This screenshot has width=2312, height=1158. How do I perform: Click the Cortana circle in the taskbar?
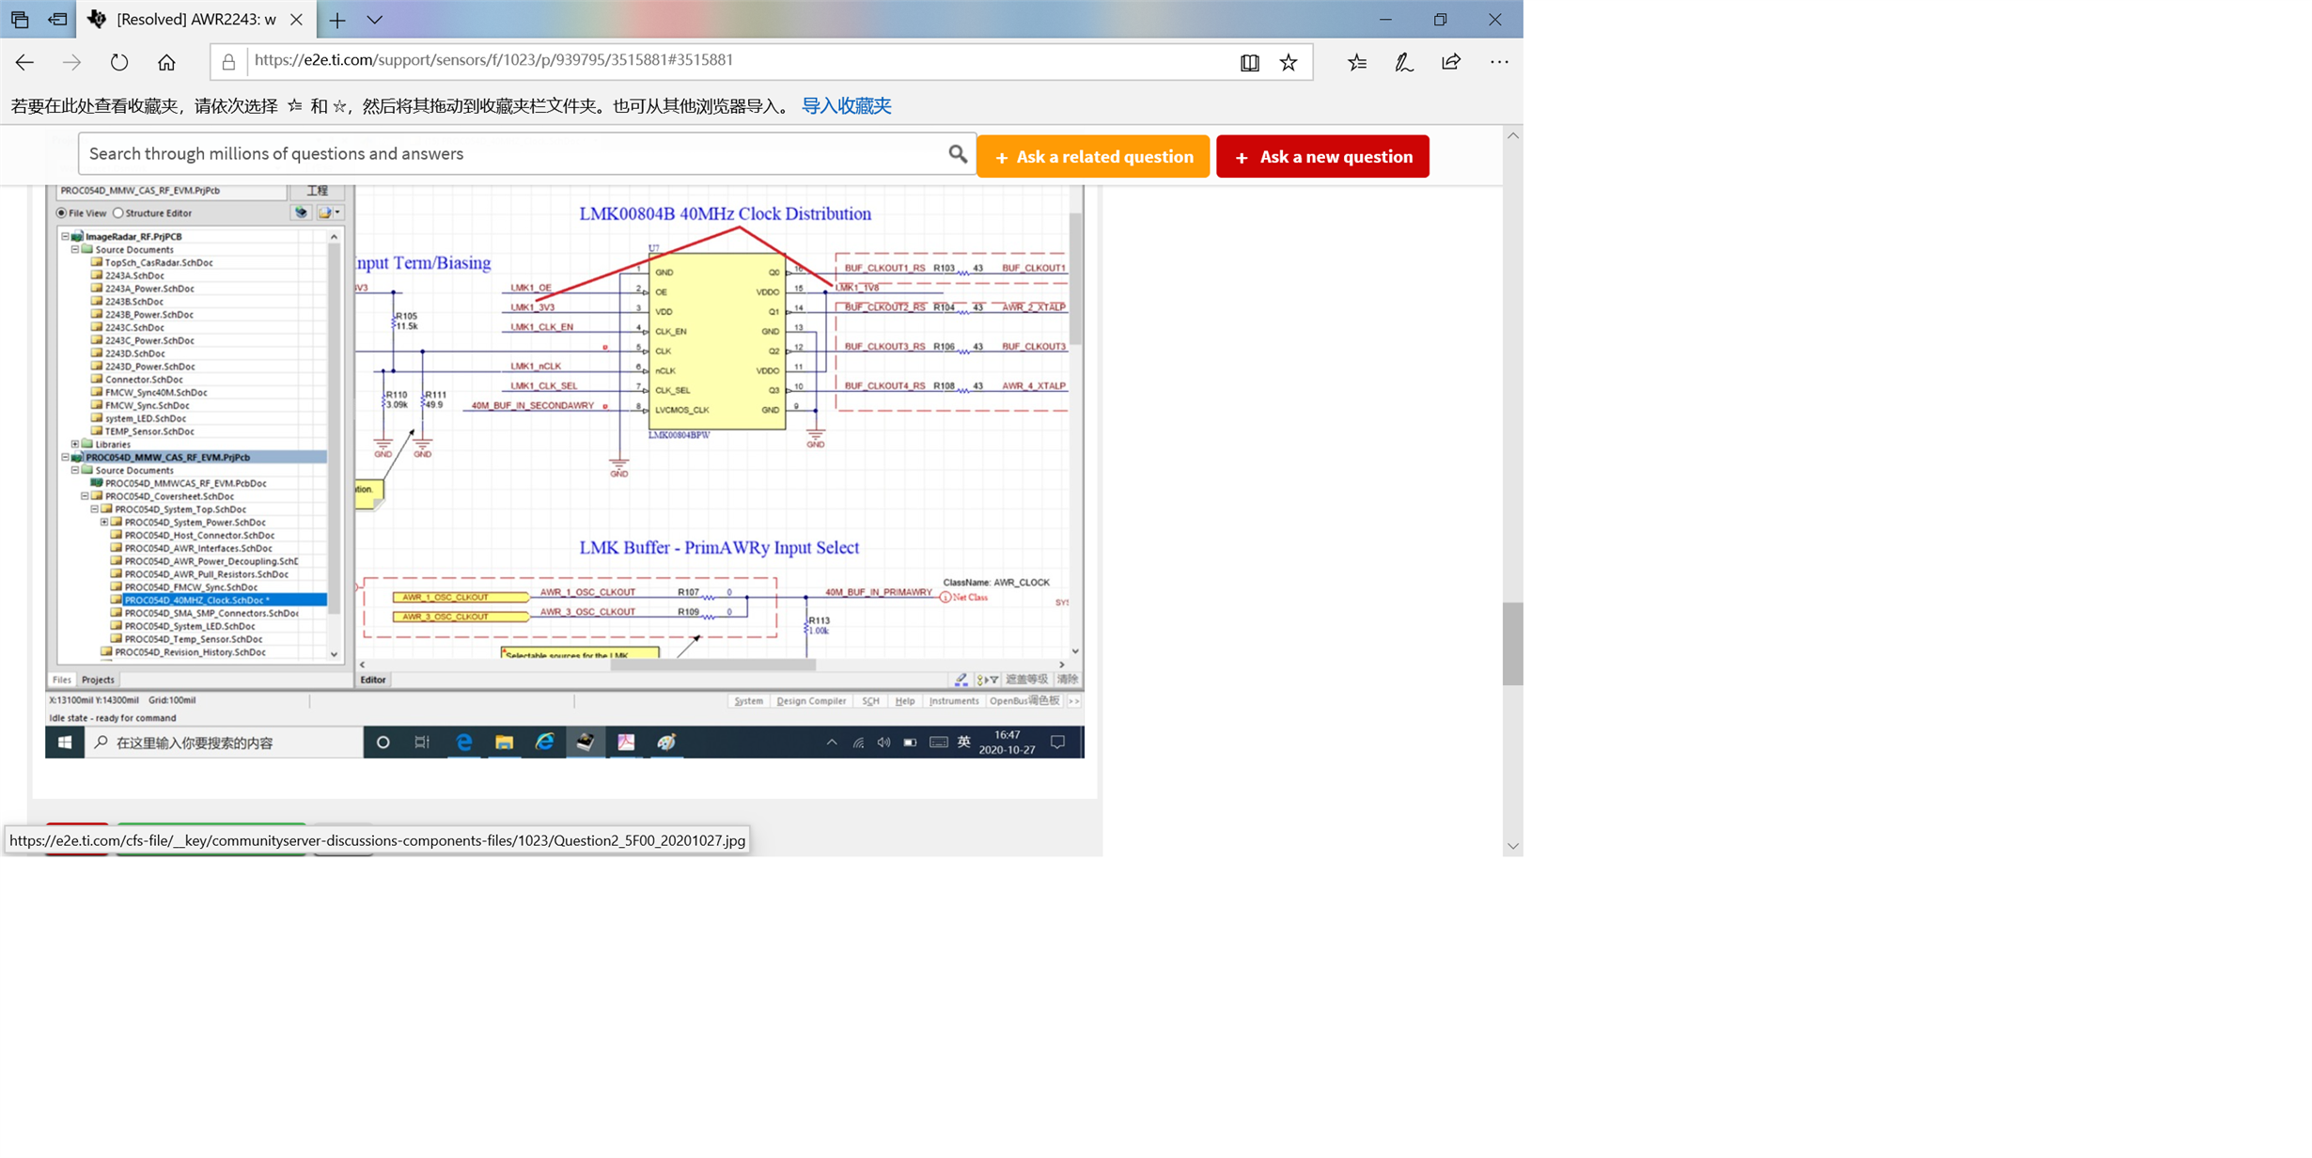383,742
